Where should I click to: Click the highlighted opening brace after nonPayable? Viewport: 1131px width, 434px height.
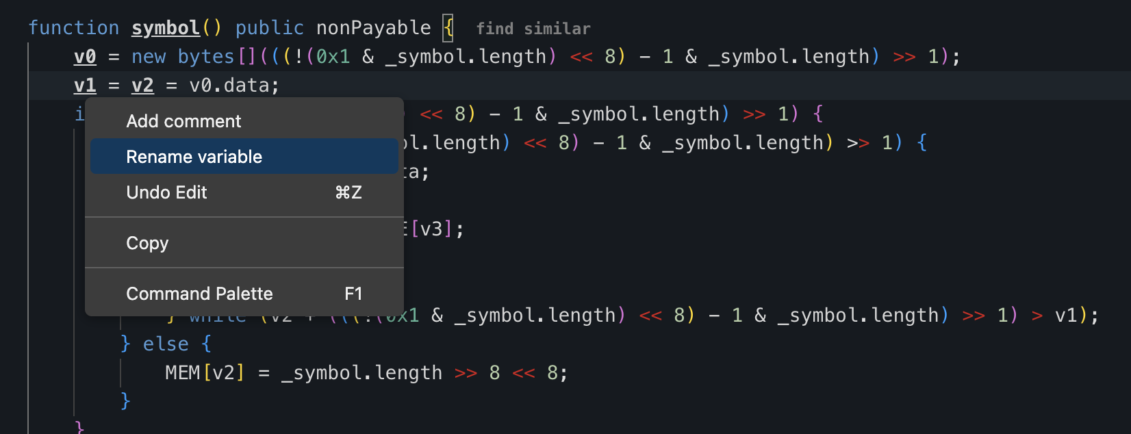[448, 28]
